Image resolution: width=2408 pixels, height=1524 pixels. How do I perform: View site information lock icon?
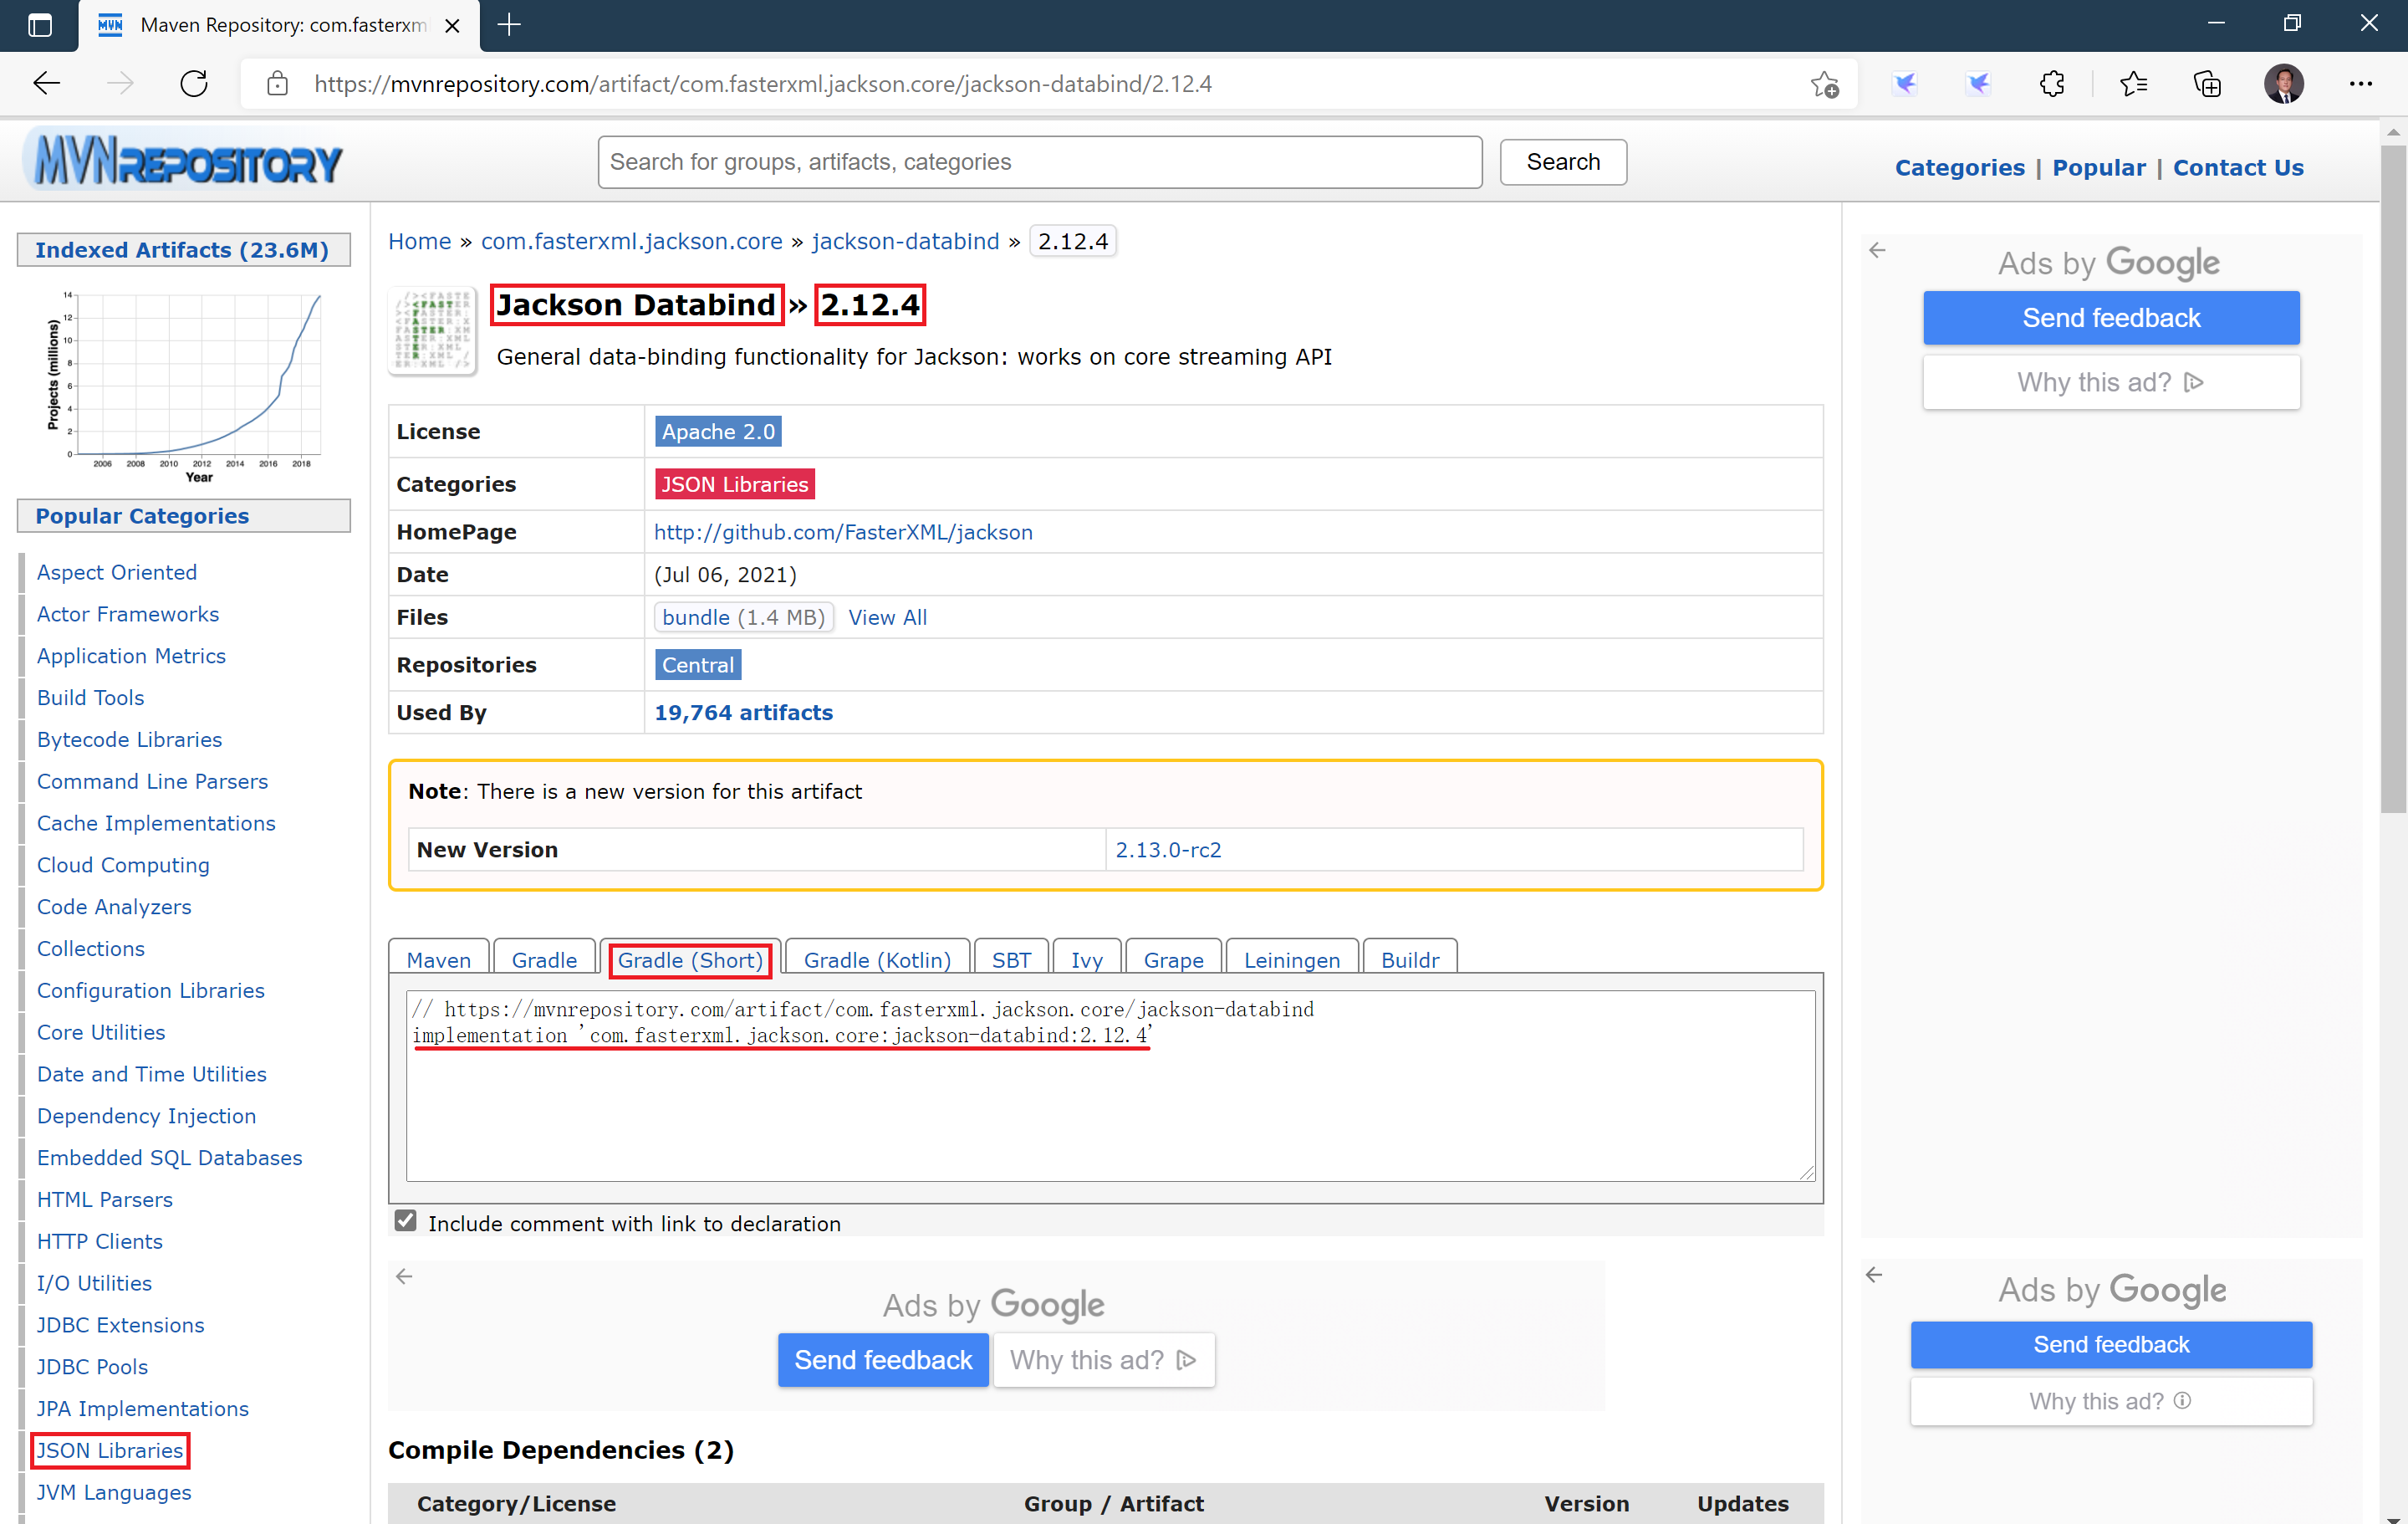point(278,84)
